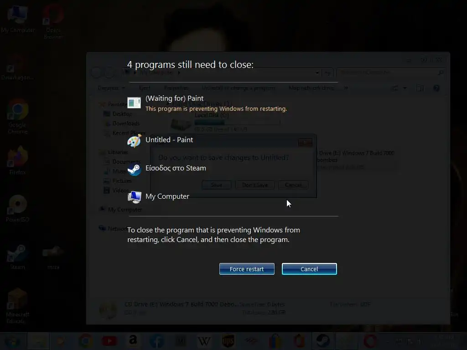Viewport: 467px width, 350px height.
Task: Click the Explorer help question mark icon
Action: (x=436, y=88)
